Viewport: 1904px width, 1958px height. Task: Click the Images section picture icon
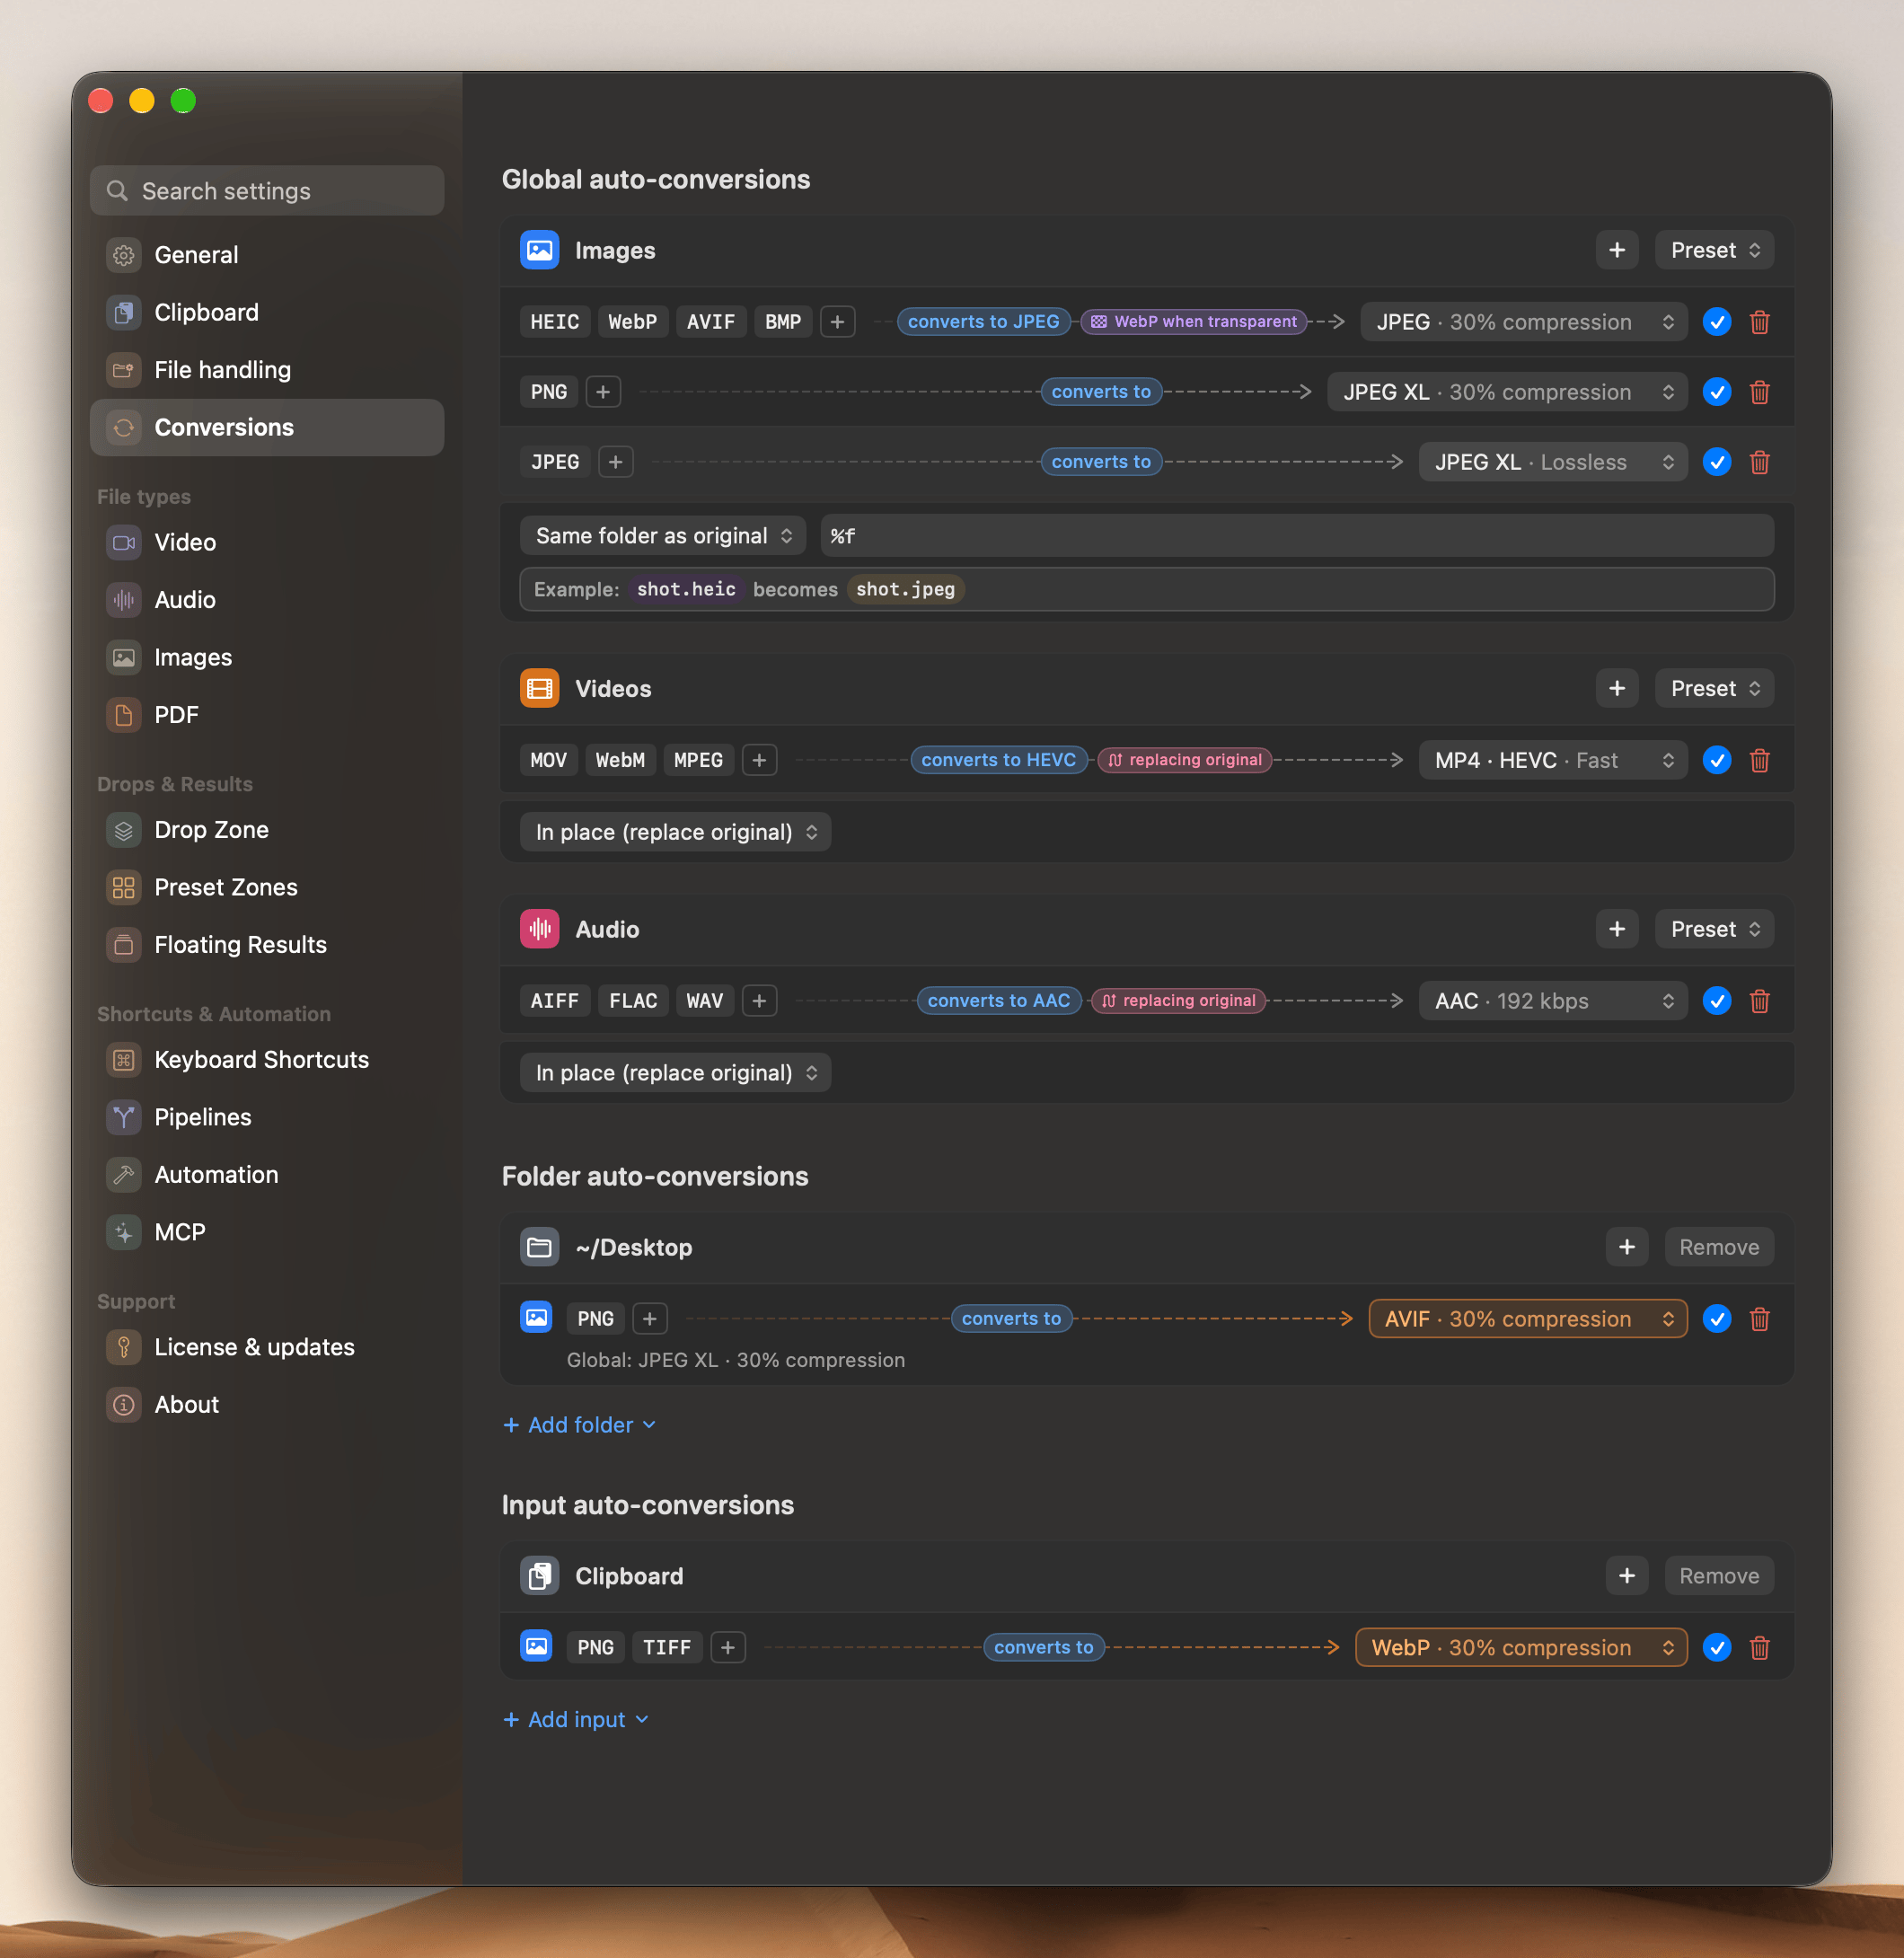539,250
